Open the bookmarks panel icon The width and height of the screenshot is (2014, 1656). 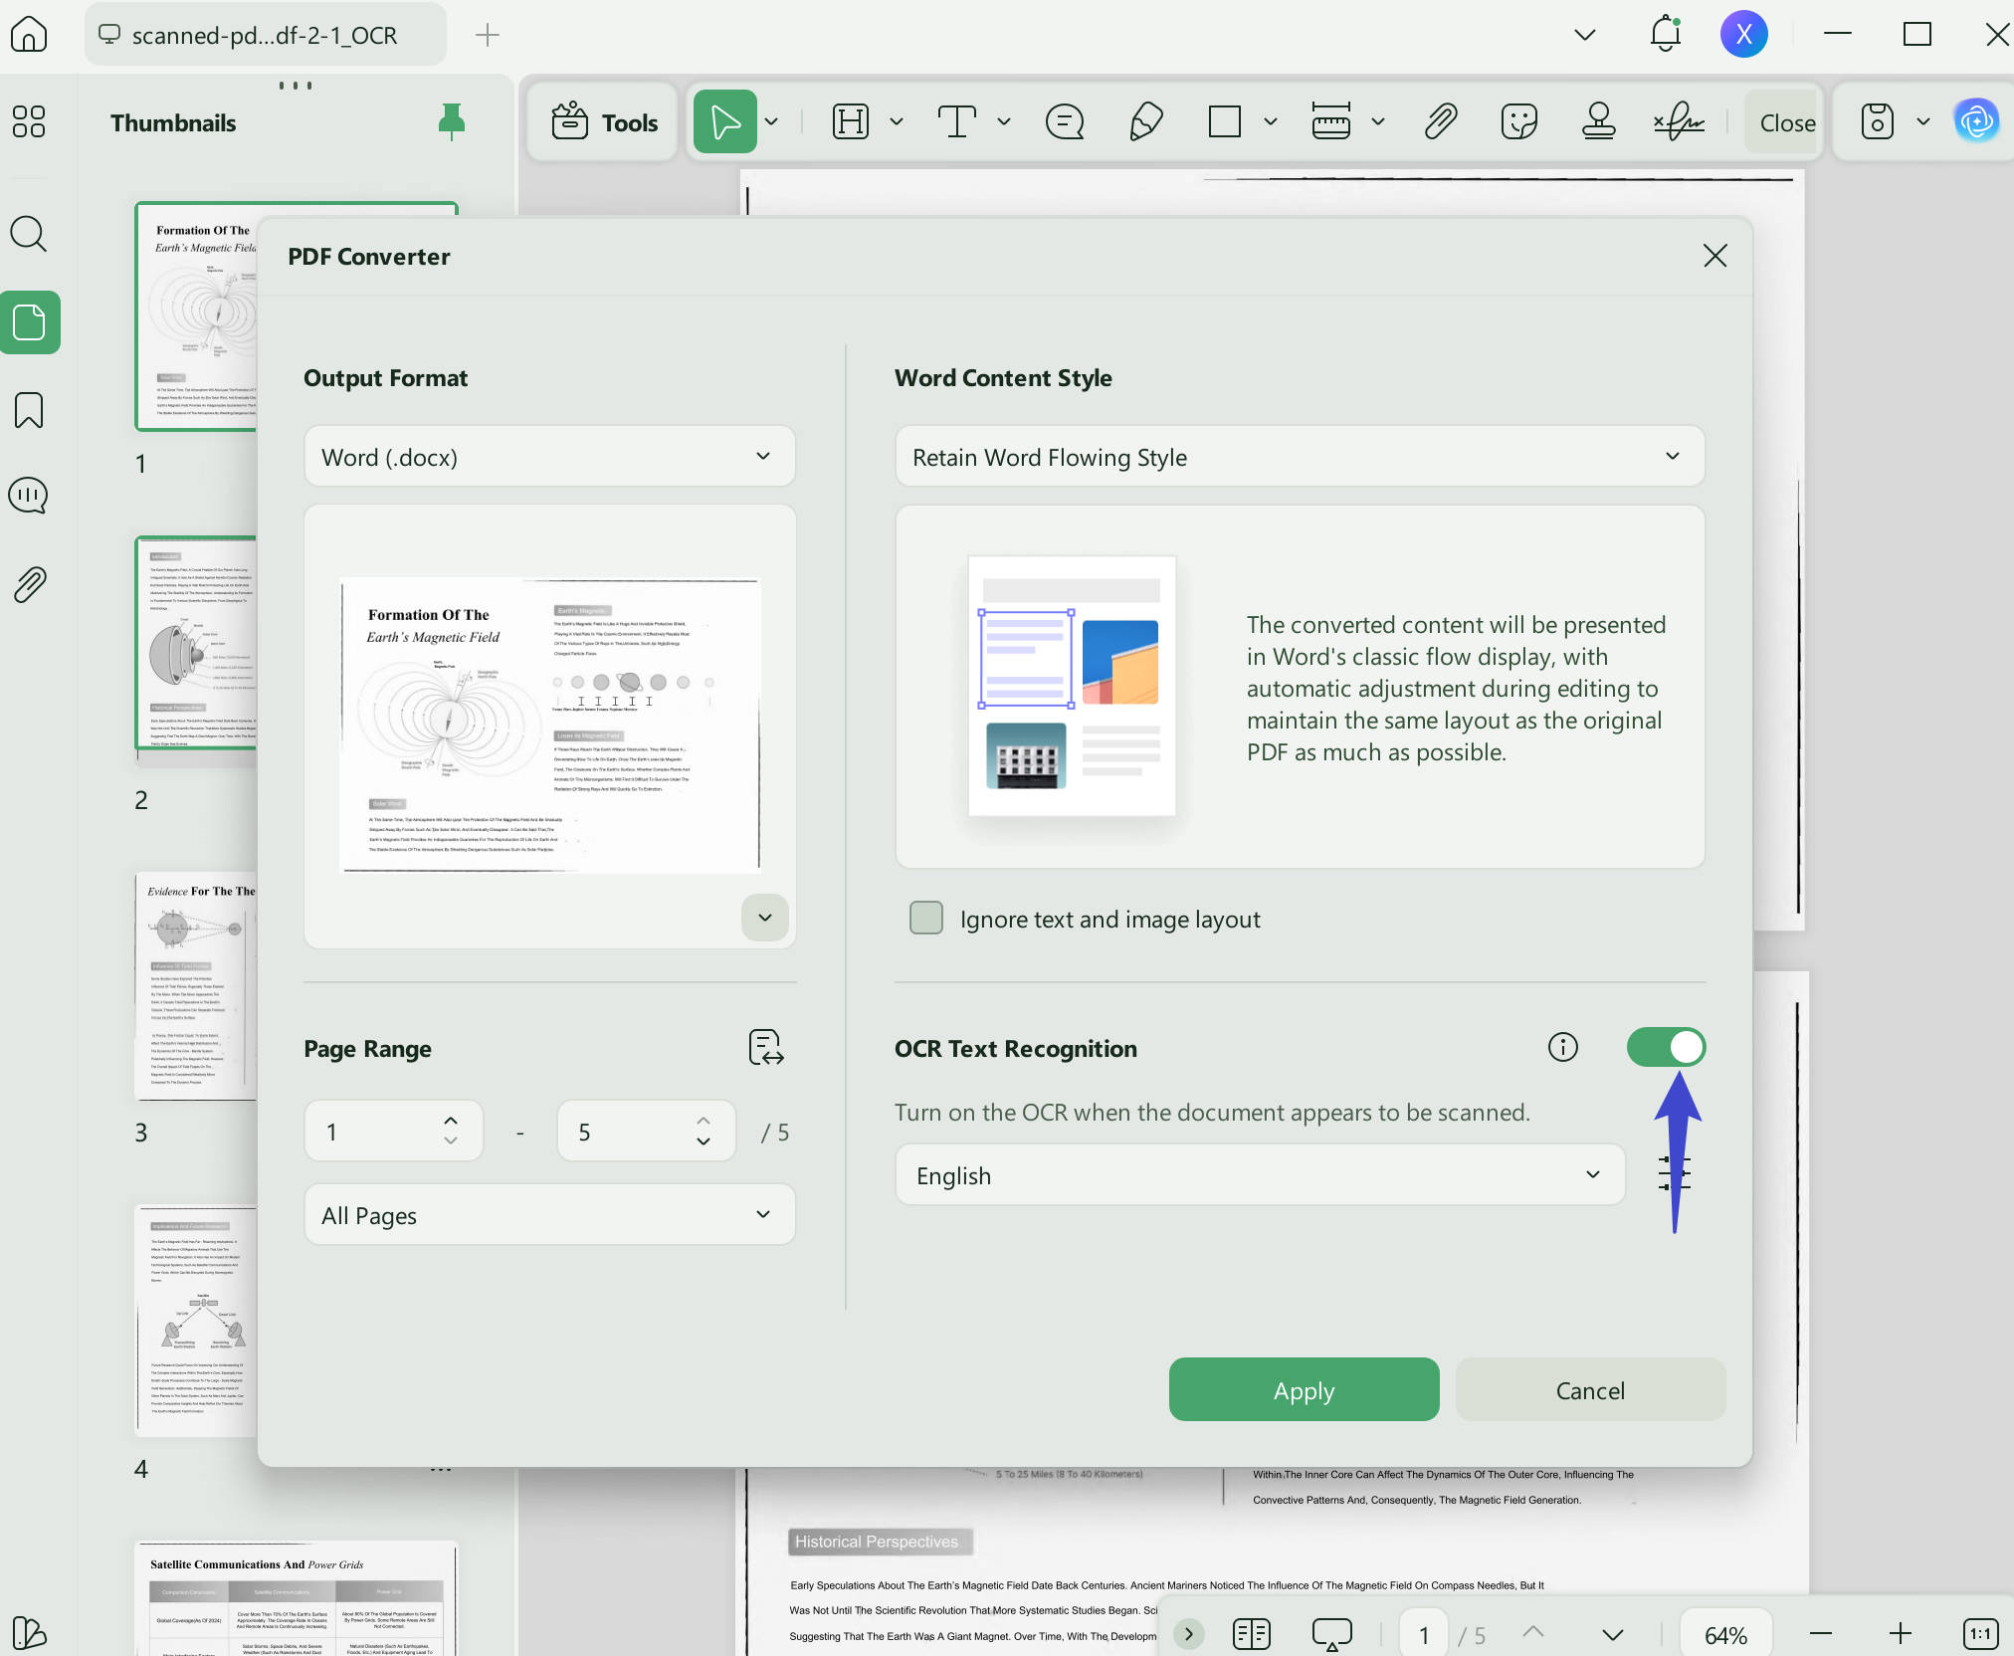29,410
